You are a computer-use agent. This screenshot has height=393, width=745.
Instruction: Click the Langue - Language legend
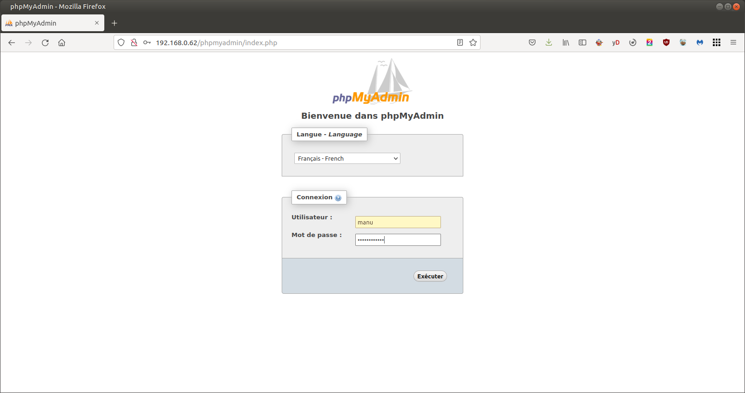click(329, 134)
